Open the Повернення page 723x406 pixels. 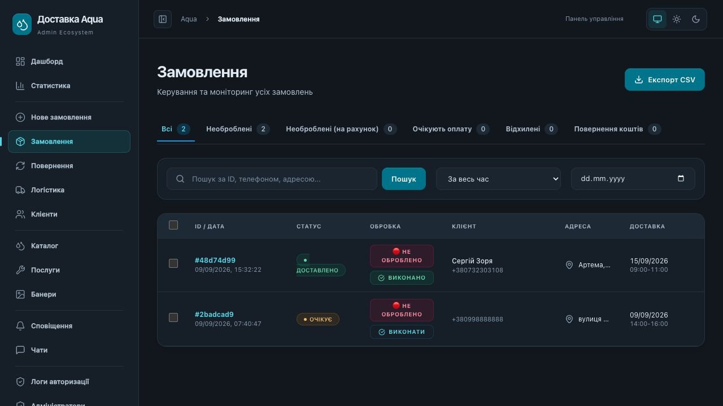pyautogui.click(x=69, y=166)
